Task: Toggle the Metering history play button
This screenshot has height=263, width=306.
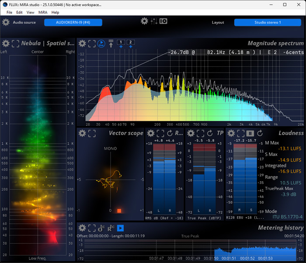Action: point(120,228)
